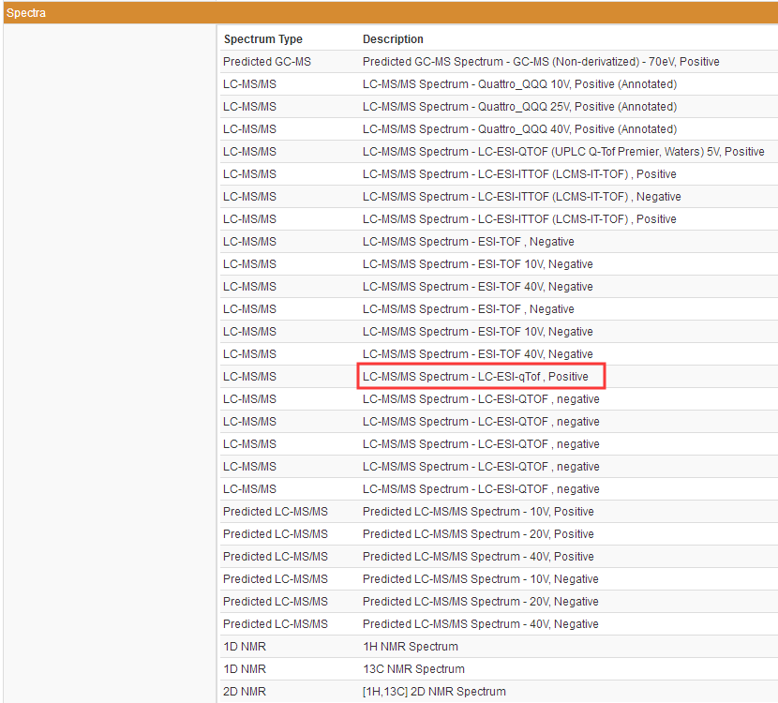Open Predicted LC-MS/MS Spectrum - 10V, Negative
The width and height of the screenshot is (778, 703).
pyautogui.click(x=480, y=579)
